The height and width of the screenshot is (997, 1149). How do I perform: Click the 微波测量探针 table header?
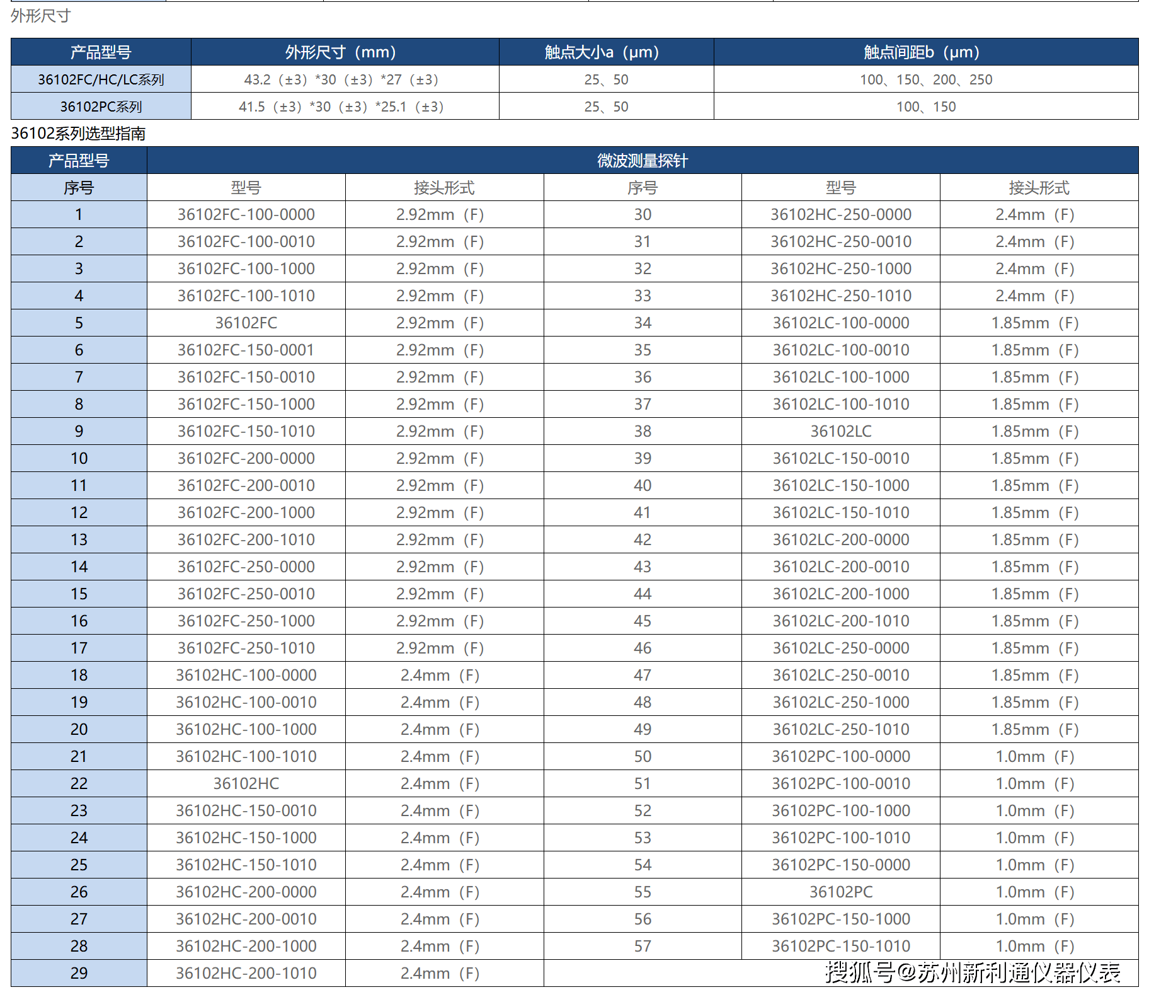(643, 161)
